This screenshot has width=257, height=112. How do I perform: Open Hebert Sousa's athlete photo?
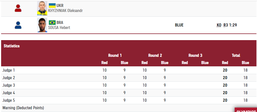(42, 25)
